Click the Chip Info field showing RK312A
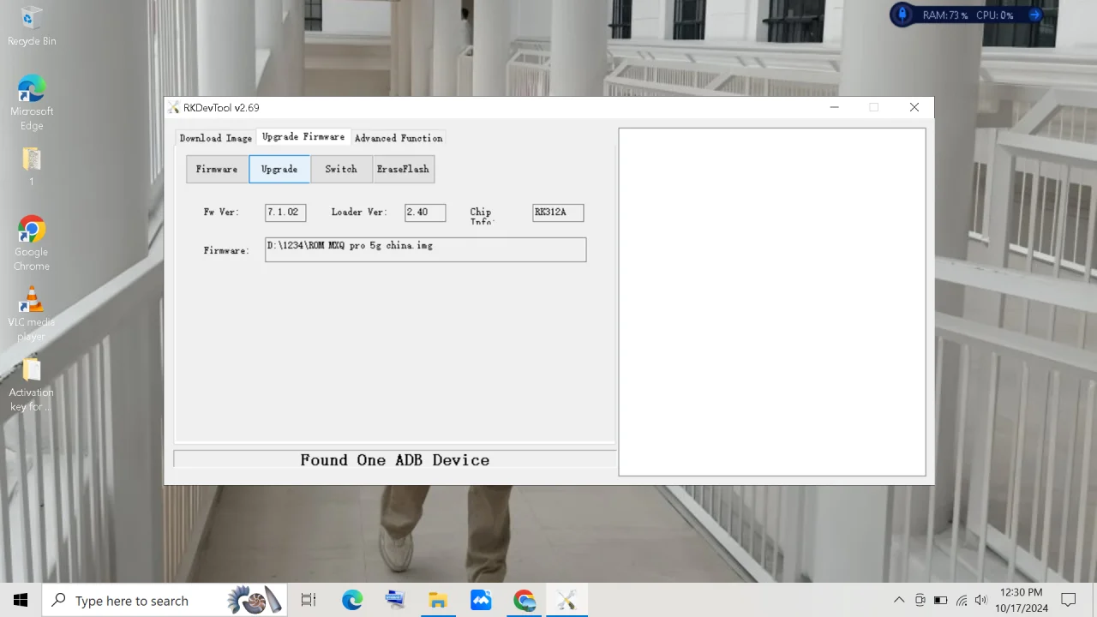 pos(558,213)
